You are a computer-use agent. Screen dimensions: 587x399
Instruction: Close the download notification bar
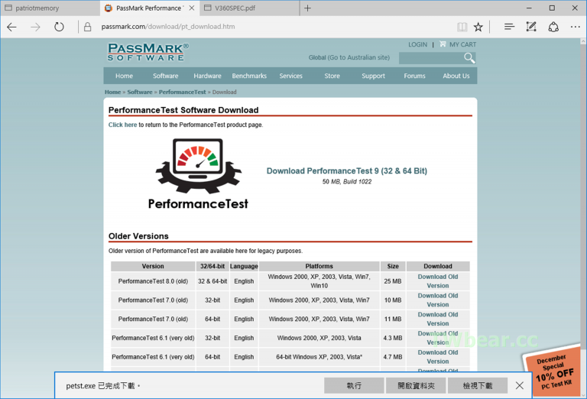[520, 386]
